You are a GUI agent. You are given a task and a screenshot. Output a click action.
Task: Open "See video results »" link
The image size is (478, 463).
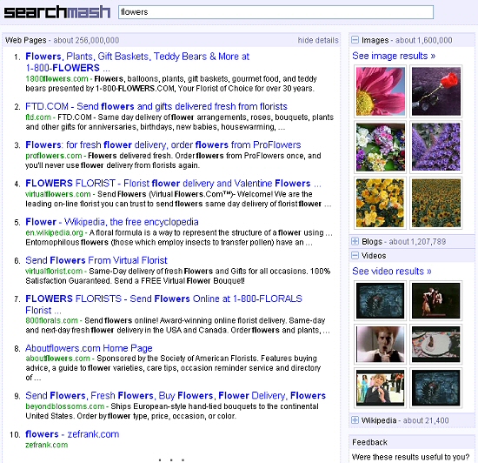(392, 271)
